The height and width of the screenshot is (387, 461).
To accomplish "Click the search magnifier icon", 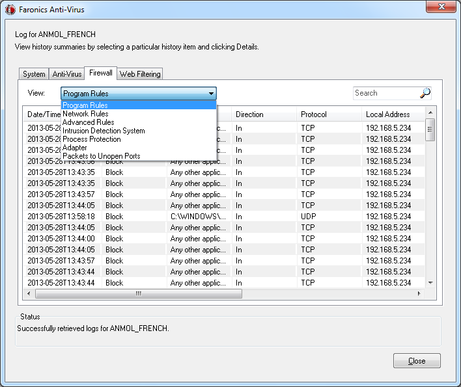I will 425,93.
